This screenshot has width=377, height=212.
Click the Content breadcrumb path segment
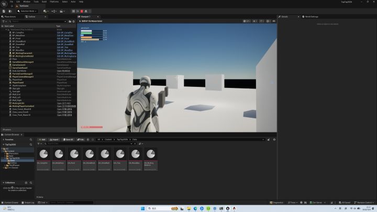point(108,139)
